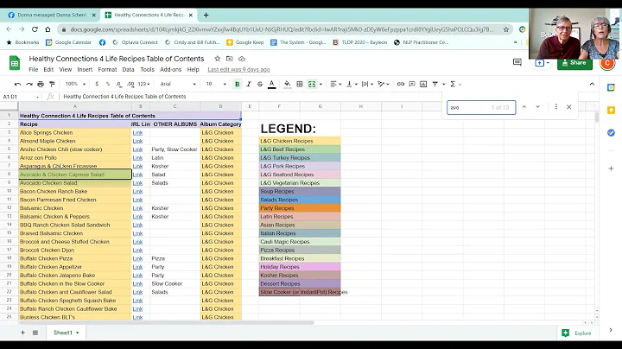This screenshot has height=349, width=622.
Task: Add a new sheet with plus button
Action: [22, 333]
